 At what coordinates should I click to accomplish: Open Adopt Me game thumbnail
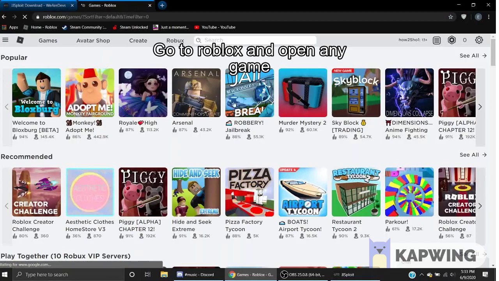click(x=90, y=92)
